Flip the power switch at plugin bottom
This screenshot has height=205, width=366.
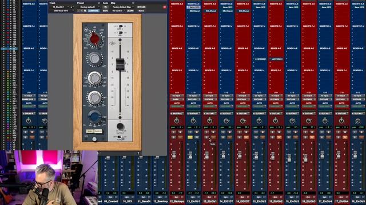tap(120, 137)
